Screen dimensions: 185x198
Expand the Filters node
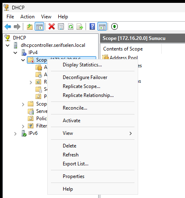[23, 126]
